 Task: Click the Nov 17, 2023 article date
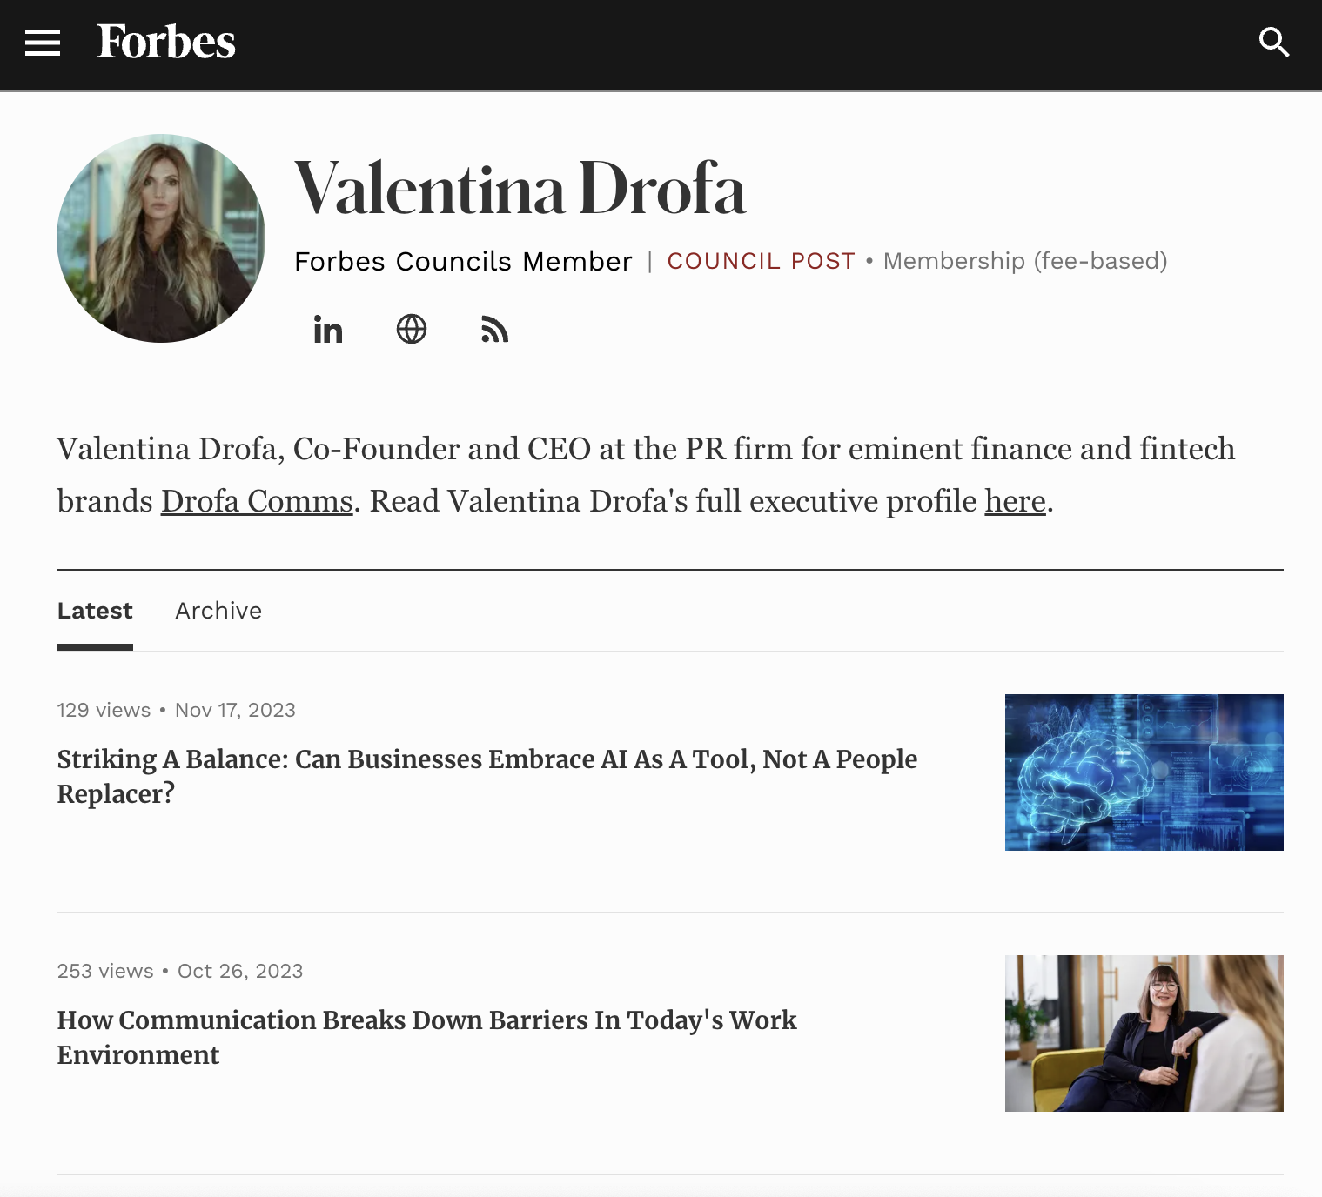click(x=235, y=710)
